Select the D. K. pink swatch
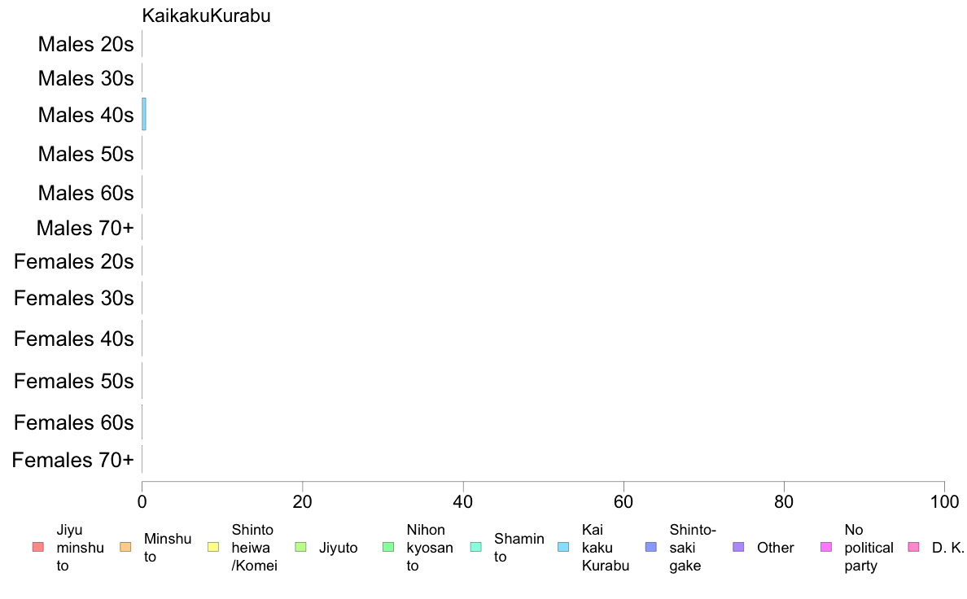This screenshot has height=599, width=967. (914, 547)
